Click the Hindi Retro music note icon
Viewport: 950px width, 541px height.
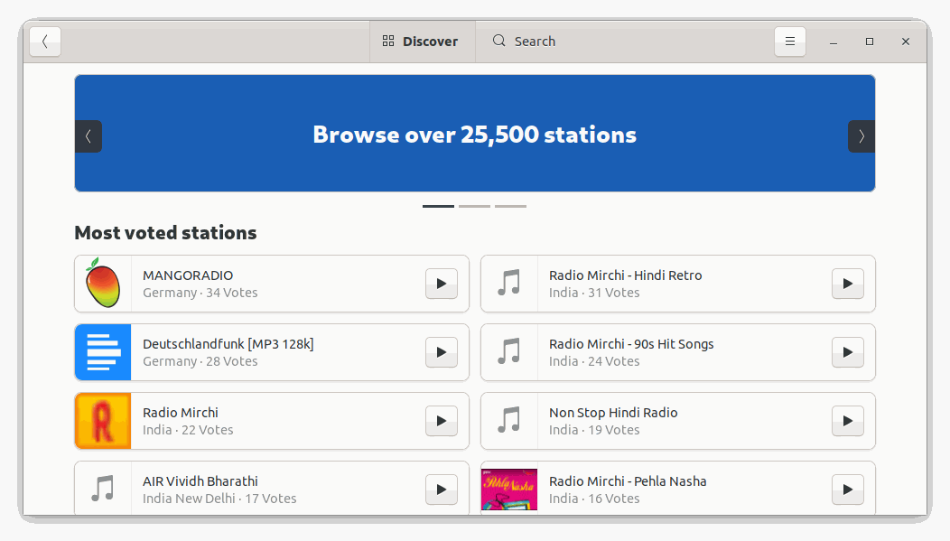(509, 283)
